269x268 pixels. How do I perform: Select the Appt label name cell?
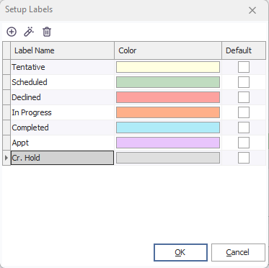tap(62, 143)
